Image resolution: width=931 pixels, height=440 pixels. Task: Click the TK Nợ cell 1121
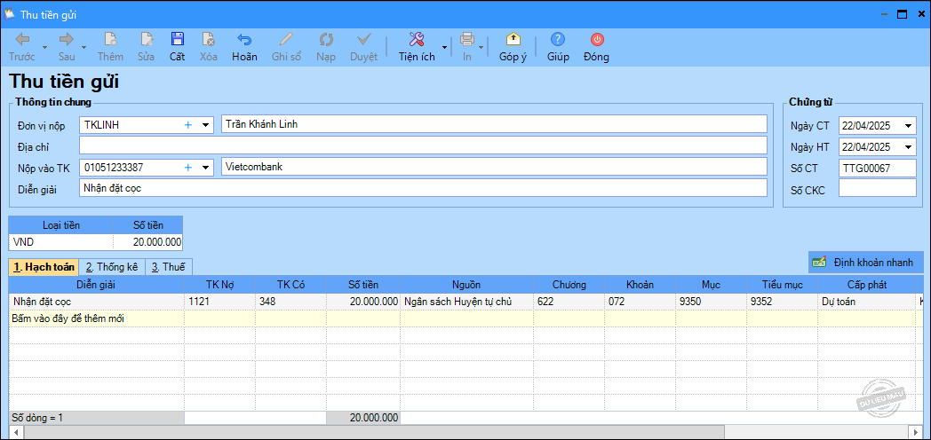coord(219,302)
